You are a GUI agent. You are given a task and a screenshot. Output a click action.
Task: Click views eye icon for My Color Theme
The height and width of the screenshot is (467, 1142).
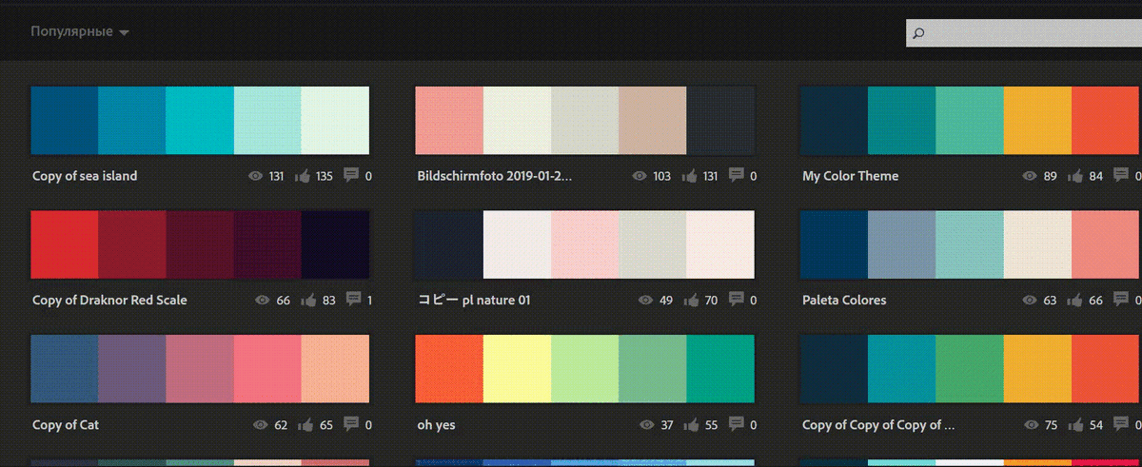point(1030,176)
